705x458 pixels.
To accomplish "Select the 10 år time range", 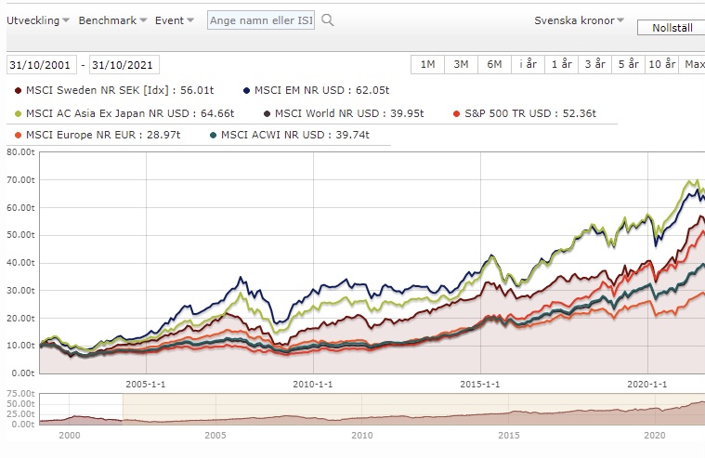I will pyautogui.click(x=661, y=64).
